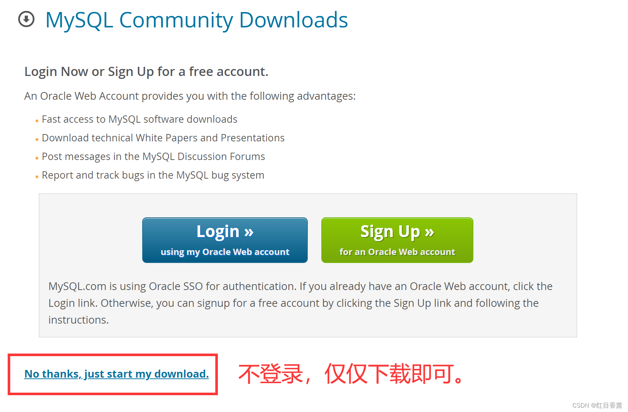This screenshot has height=412, width=628.
Task: Click the orange bullet dot before 'Post messages'
Action: 37,158
